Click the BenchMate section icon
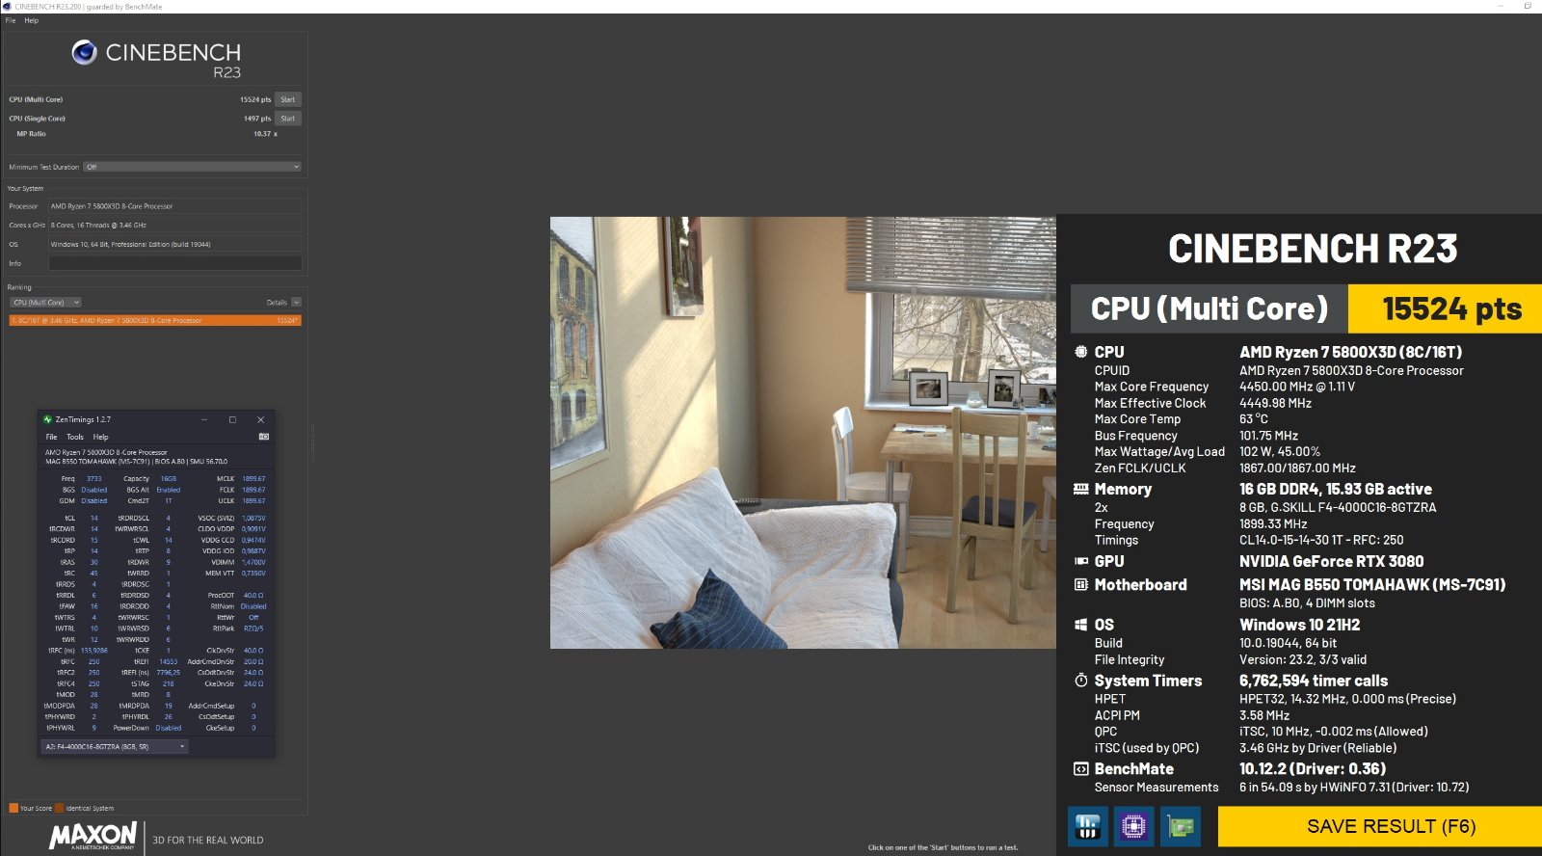This screenshot has width=1542, height=856. pyautogui.click(x=1081, y=769)
